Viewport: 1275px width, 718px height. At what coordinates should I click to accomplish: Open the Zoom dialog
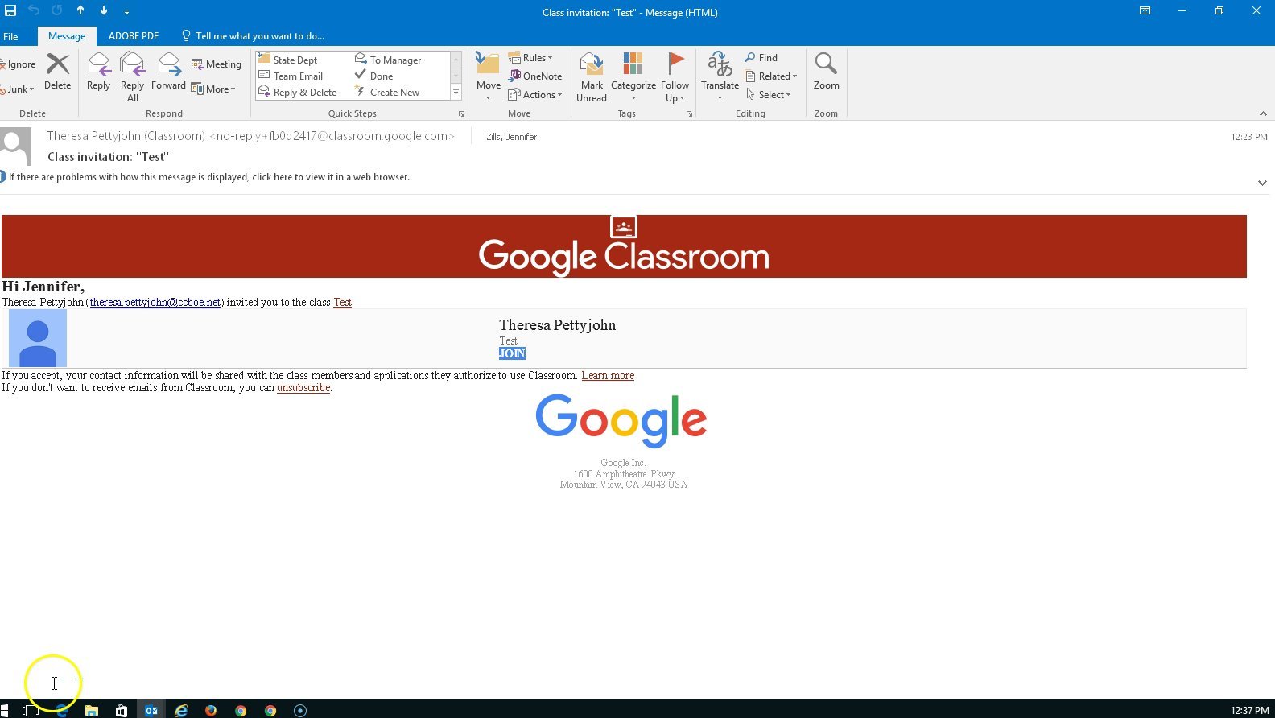click(826, 72)
